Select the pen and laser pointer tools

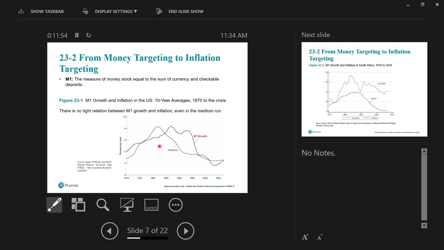pyautogui.click(x=55, y=205)
